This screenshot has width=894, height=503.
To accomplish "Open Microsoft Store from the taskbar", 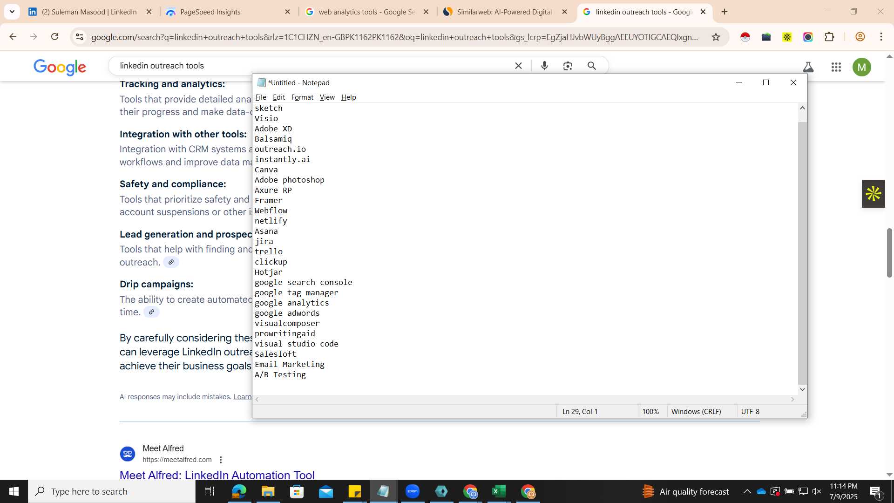I will (297, 491).
